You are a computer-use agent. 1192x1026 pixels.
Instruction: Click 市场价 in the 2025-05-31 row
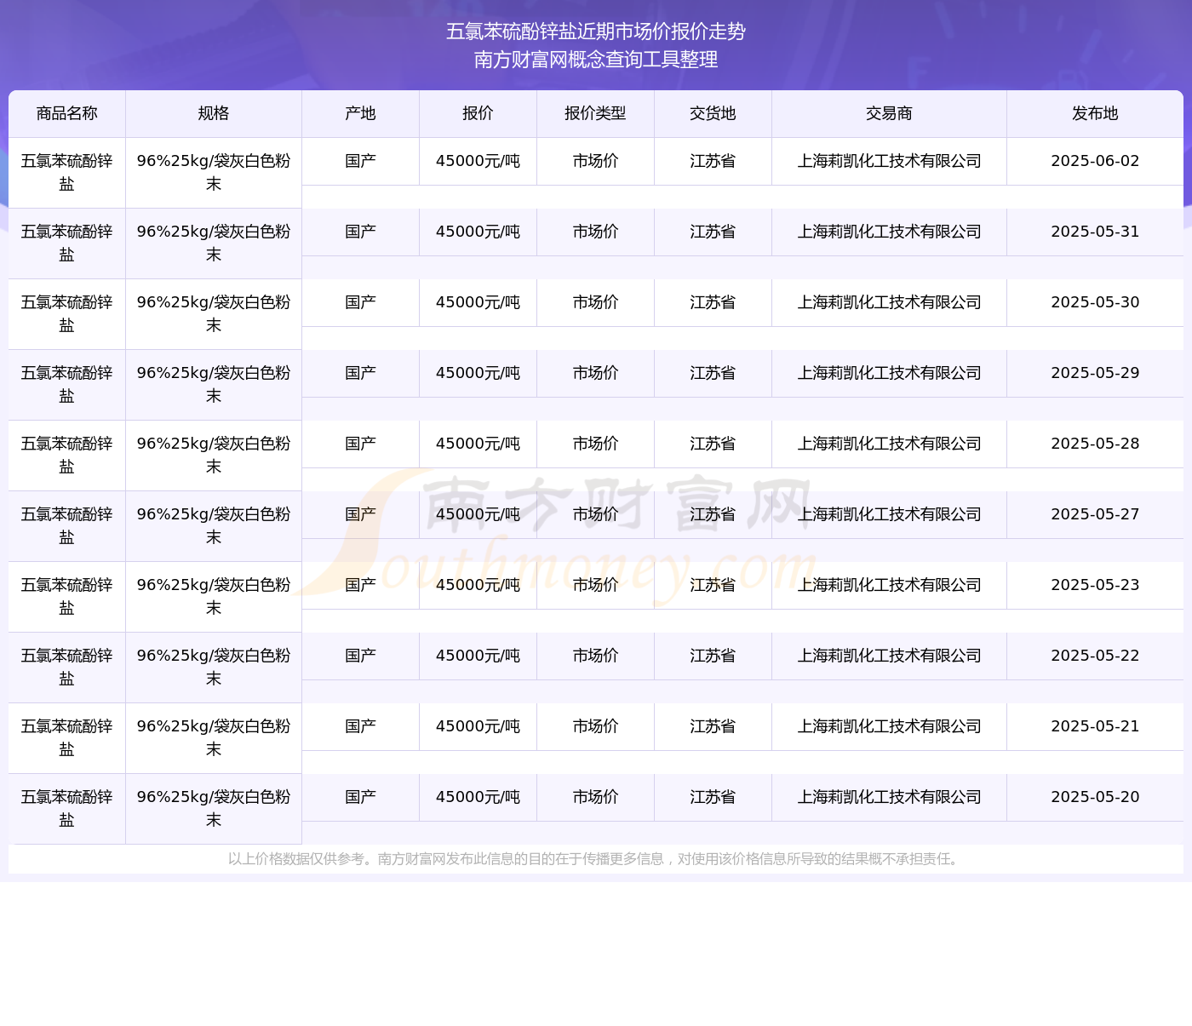point(596,232)
